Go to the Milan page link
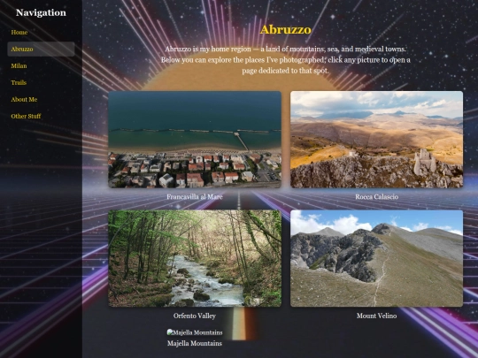The image size is (478, 358). pyautogui.click(x=19, y=65)
